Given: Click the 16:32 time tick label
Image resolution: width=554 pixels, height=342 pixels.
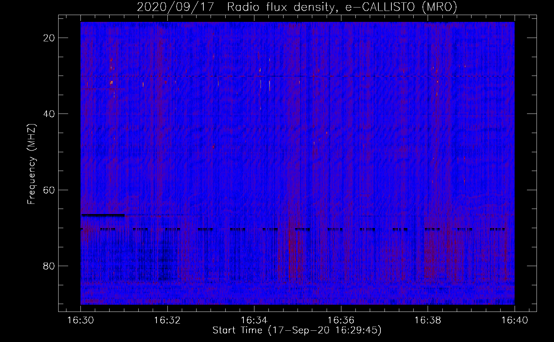Looking at the screenshot, I should [x=167, y=320].
